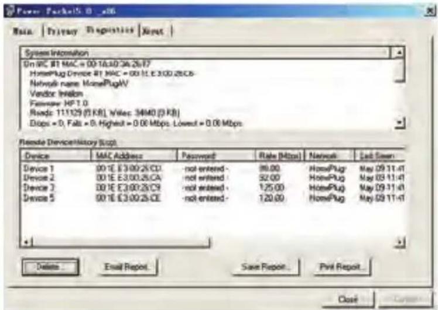Click the Email Report button
This screenshot has width=438, height=310.
[126, 267]
